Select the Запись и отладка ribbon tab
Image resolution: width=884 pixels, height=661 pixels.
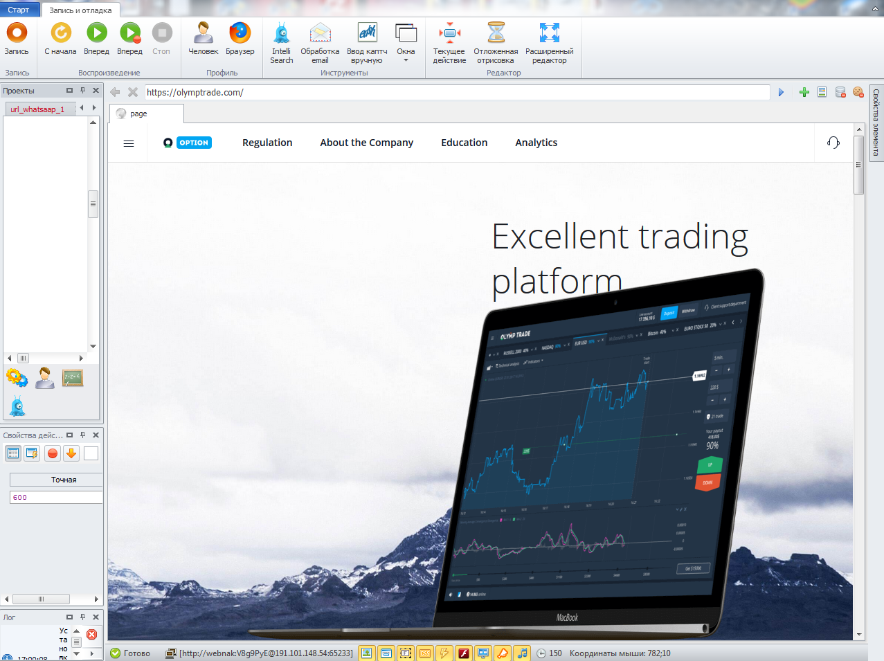point(80,10)
